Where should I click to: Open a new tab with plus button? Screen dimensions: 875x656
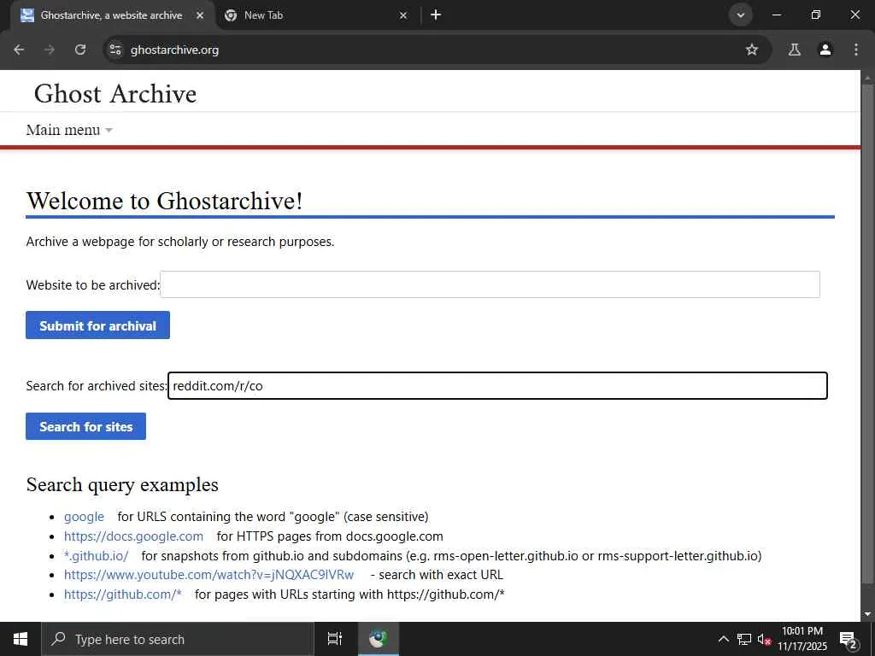pyautogui.click(x=436, y=15)
